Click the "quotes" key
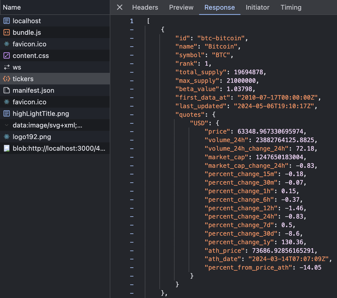 tap(190, 115)
